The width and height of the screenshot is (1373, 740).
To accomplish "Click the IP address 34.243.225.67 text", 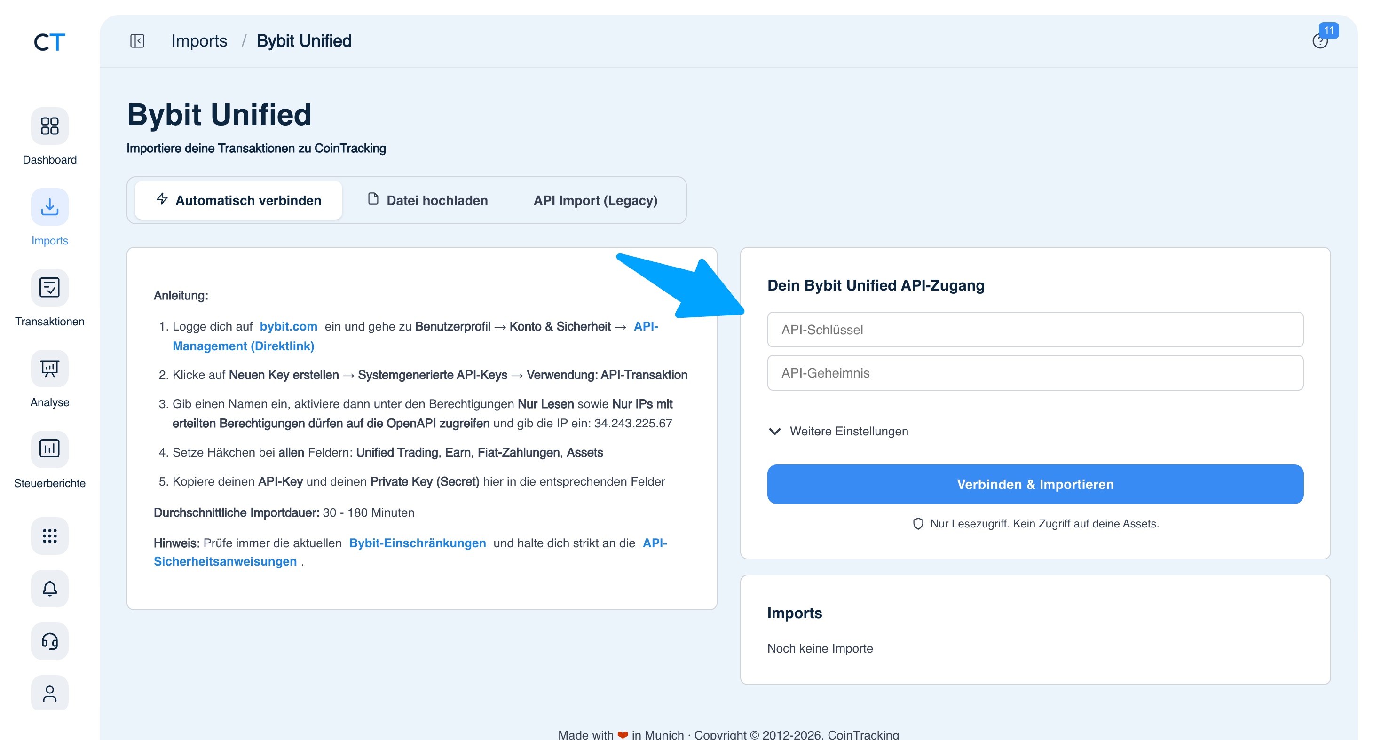I will click(x=633, y=423).
